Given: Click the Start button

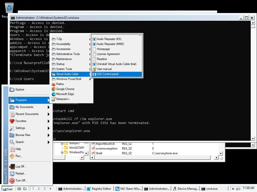Looking at the screenshot, I should pos(8,189).
